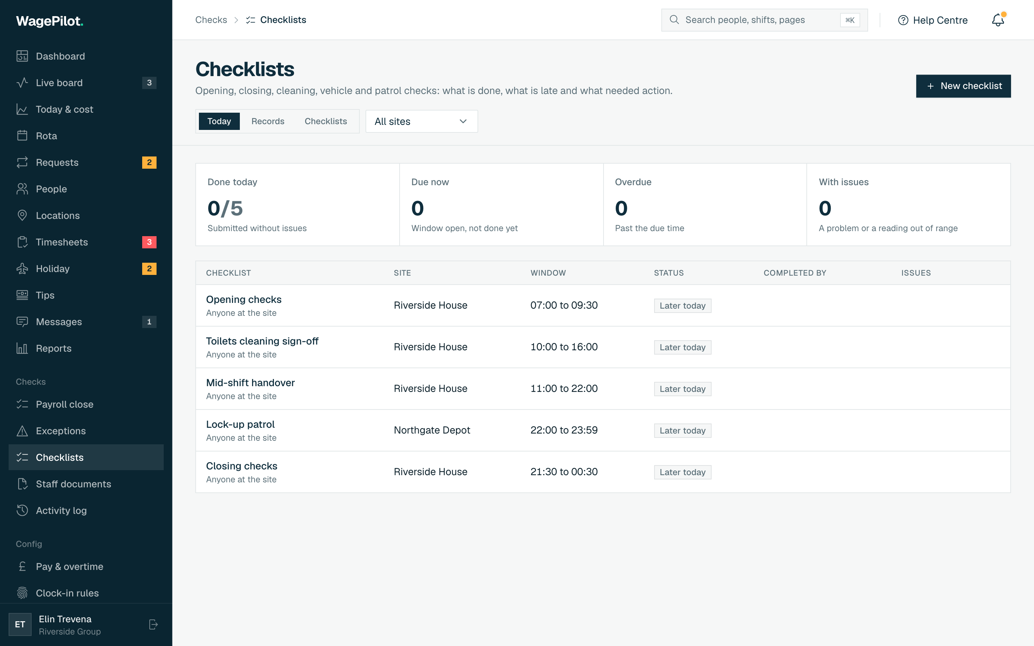The image size is (1034, 646).
Task: Open the Locations pin icon
Action: 22,215
